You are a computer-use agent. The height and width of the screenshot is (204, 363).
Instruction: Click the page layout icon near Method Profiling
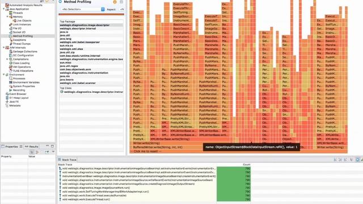[x=121, y=2]
